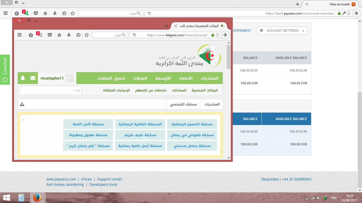Open the mustapha11 user menu
The width and height of the screenshot is (362, 203).
coord(52,78)
